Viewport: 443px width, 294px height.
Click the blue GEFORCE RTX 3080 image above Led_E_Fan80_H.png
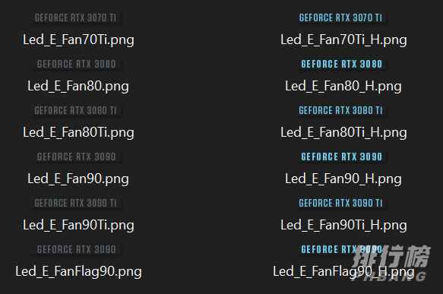point(341,64)
